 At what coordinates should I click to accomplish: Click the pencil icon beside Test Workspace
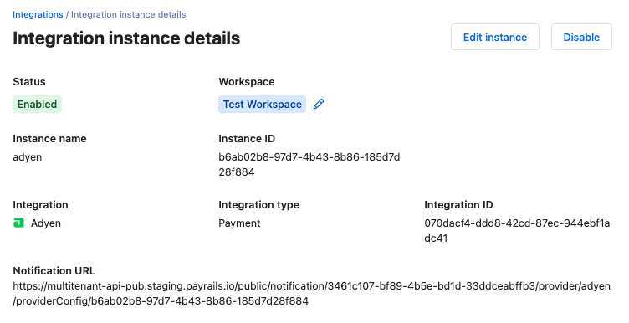(319, 105)
